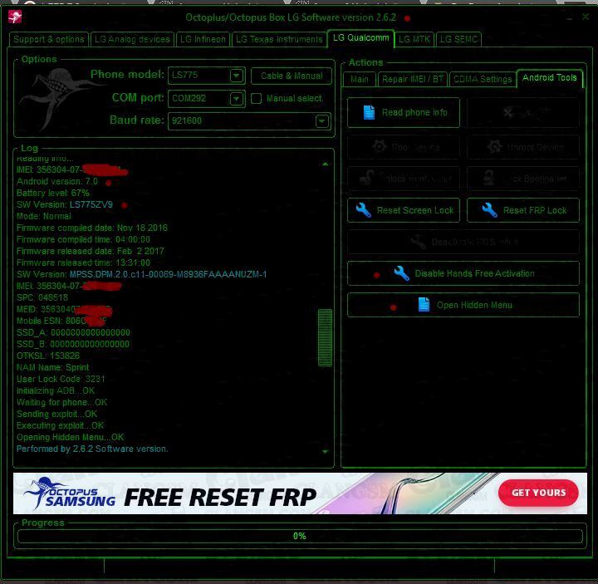This screenshot has height=584, width=598.
Task: Click the 0% progress bar
Action: (x=300, y=536)
